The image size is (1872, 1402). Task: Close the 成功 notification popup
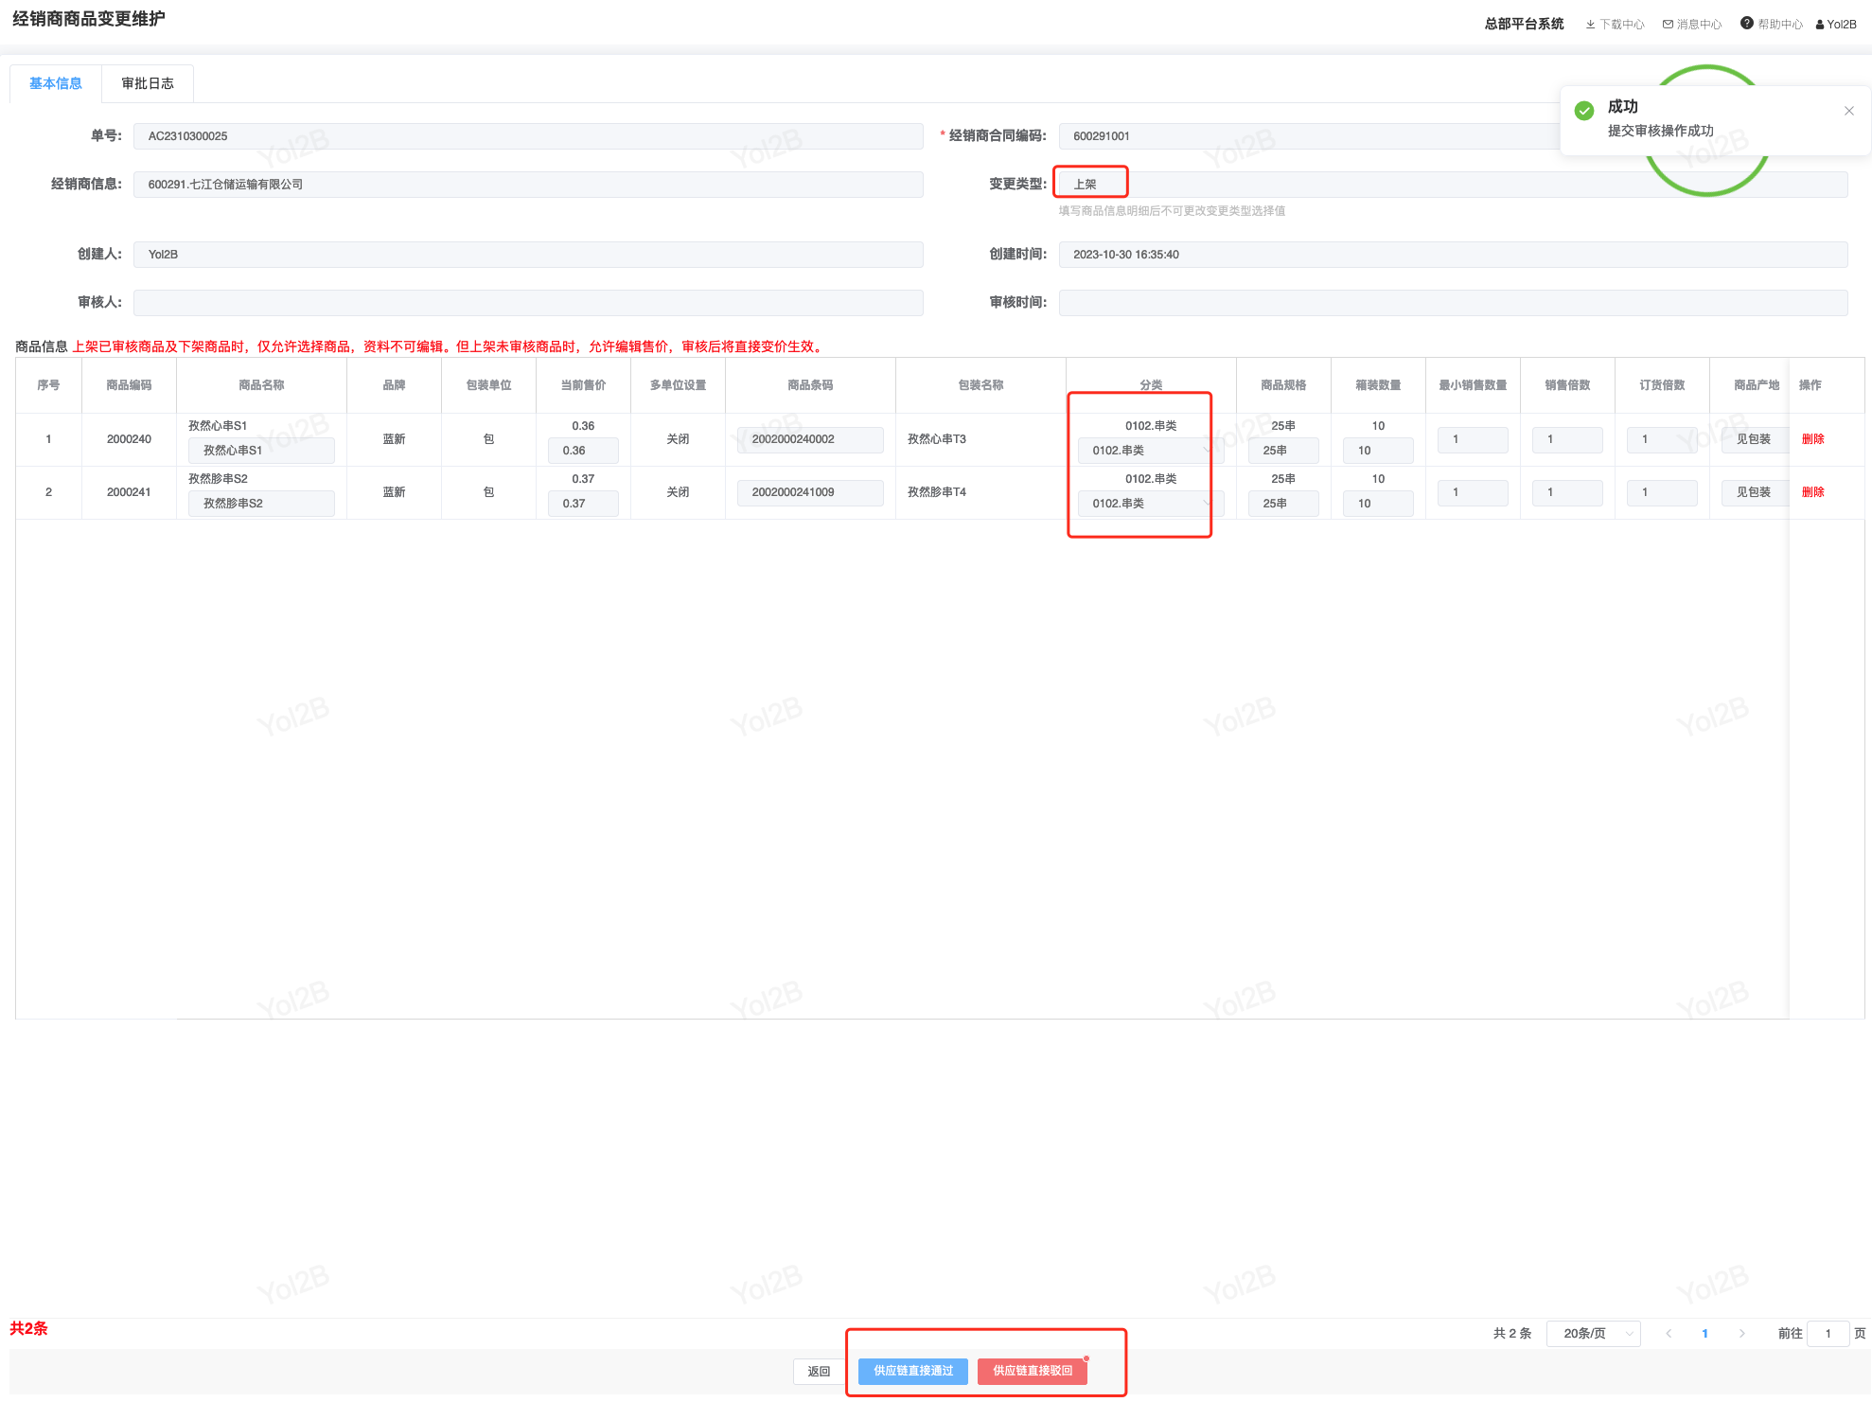1848,111
